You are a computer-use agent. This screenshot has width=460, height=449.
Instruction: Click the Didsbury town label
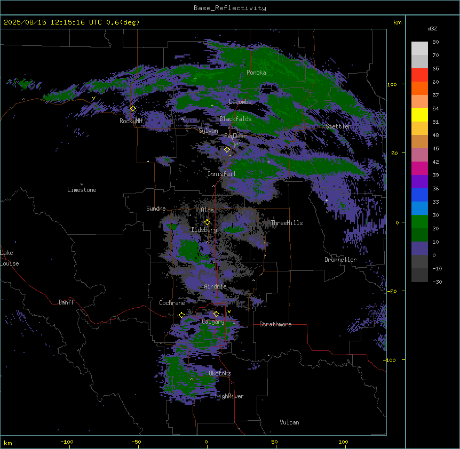204,230
